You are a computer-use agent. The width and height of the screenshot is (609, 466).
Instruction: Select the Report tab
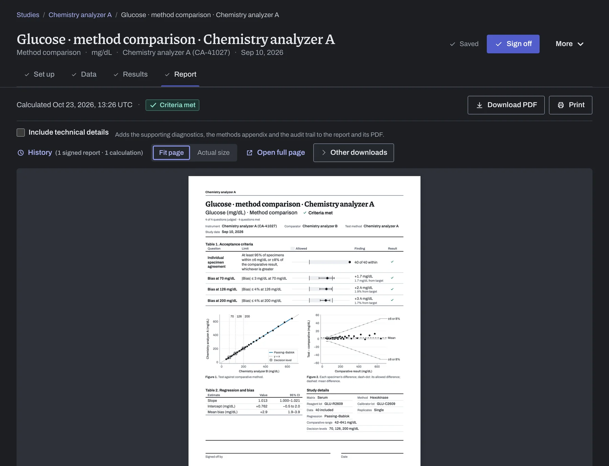[x=180, y=74]
